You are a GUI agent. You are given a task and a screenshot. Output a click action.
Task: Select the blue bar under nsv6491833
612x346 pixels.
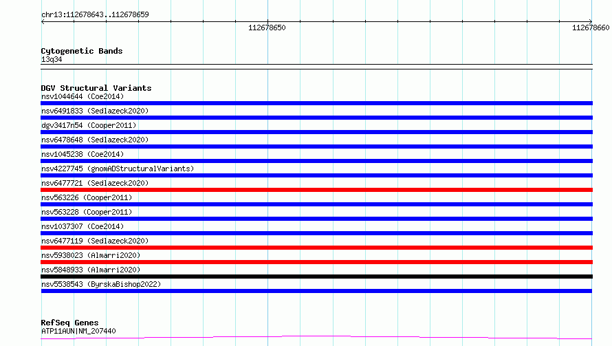316,118
